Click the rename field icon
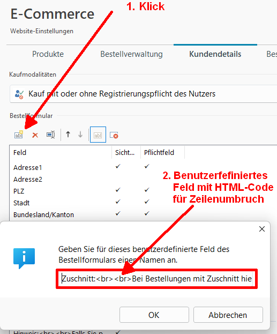This screenshot has width=277, height=334. click(x=51, y=135)
